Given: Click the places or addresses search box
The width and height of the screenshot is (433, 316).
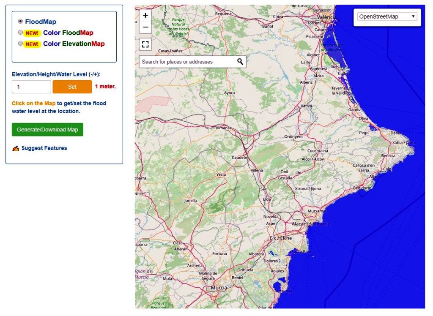Looking at the screenshot, I should 187,62.
